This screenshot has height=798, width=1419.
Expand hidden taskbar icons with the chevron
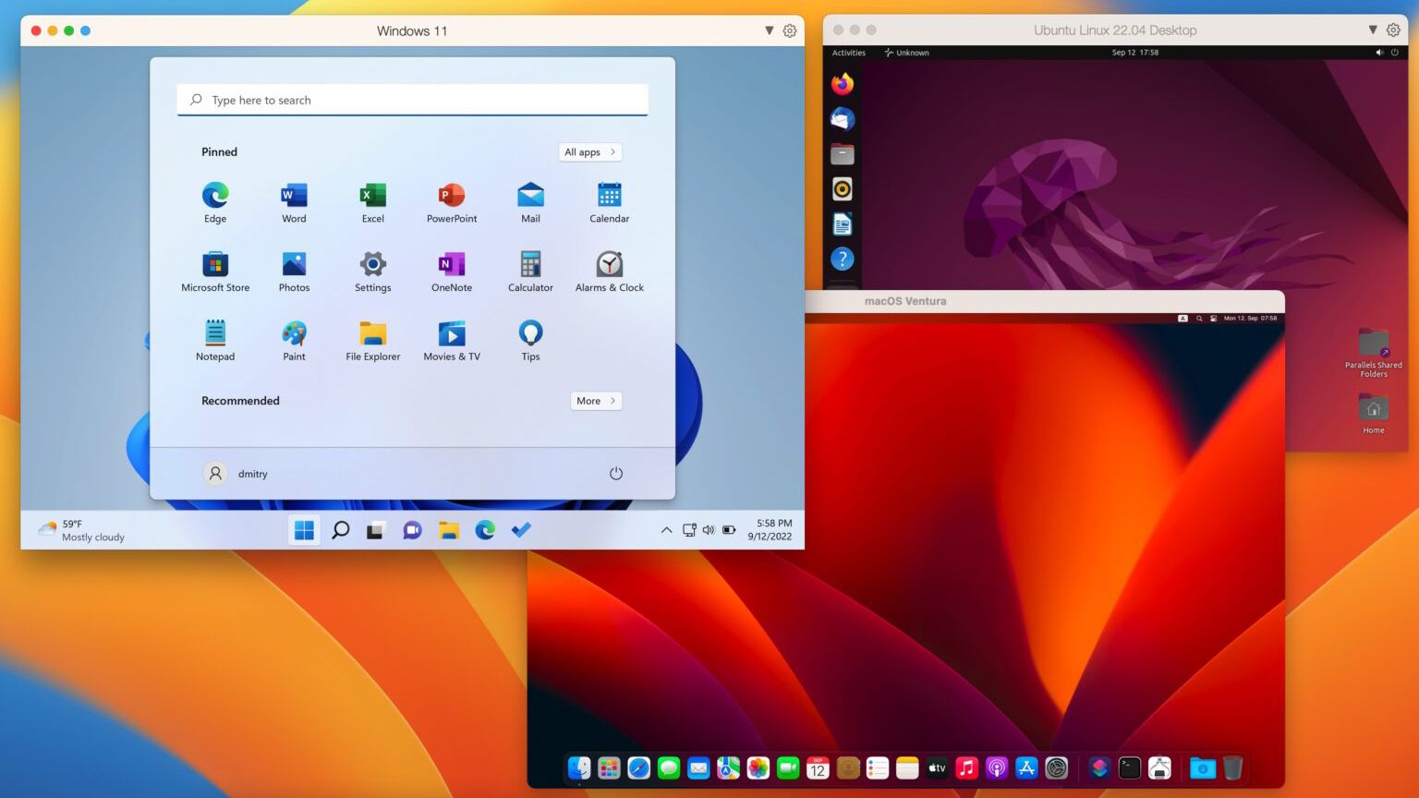pos(666,530)
